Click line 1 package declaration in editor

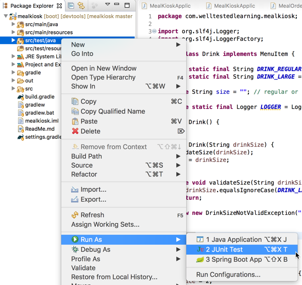(x=228, y=16)
